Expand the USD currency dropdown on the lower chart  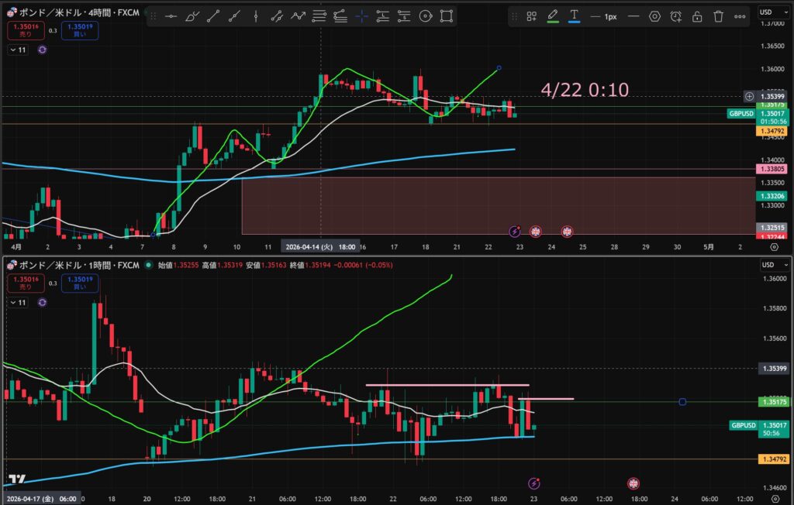(775, 265)
